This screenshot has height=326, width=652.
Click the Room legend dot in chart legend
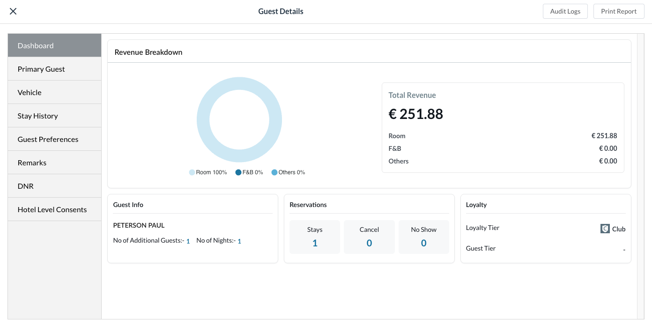pos(192,172)
